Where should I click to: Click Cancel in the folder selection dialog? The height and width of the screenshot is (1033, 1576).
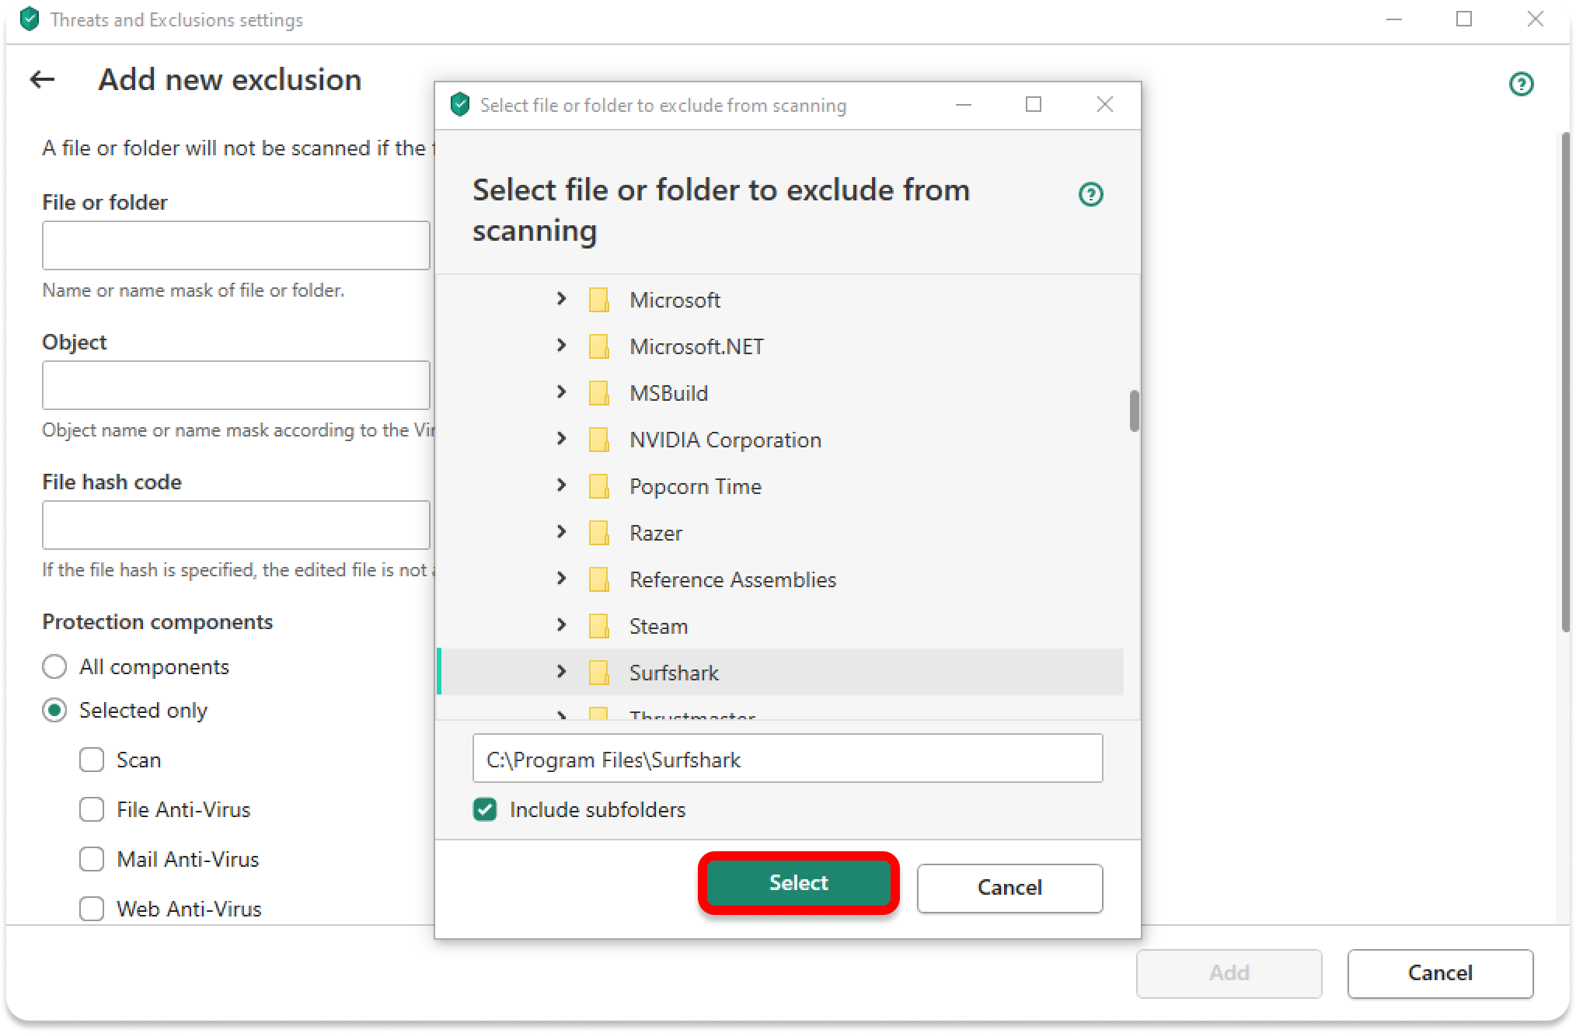tap(1009, 888)
